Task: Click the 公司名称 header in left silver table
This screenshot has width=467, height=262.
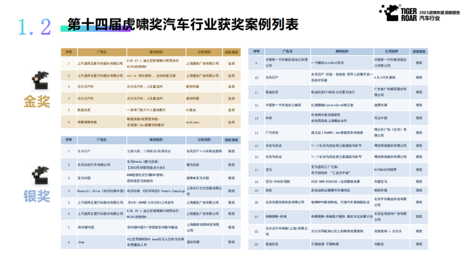Action: (x=204, y=140)
